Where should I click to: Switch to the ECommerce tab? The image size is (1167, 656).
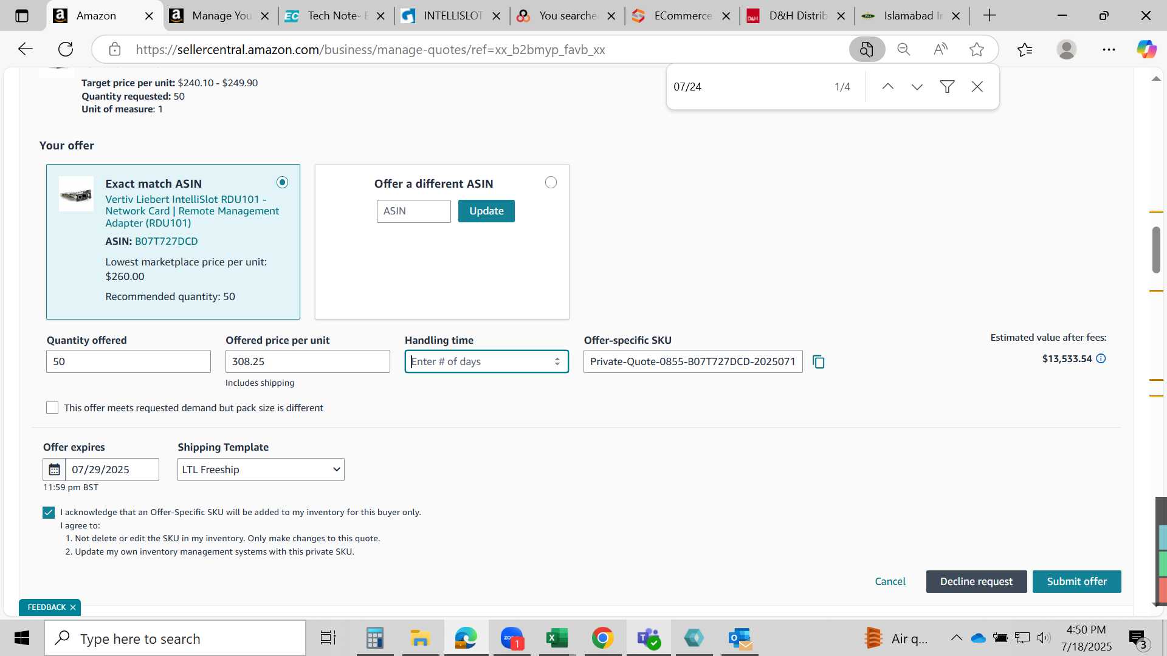pos(682,16)
